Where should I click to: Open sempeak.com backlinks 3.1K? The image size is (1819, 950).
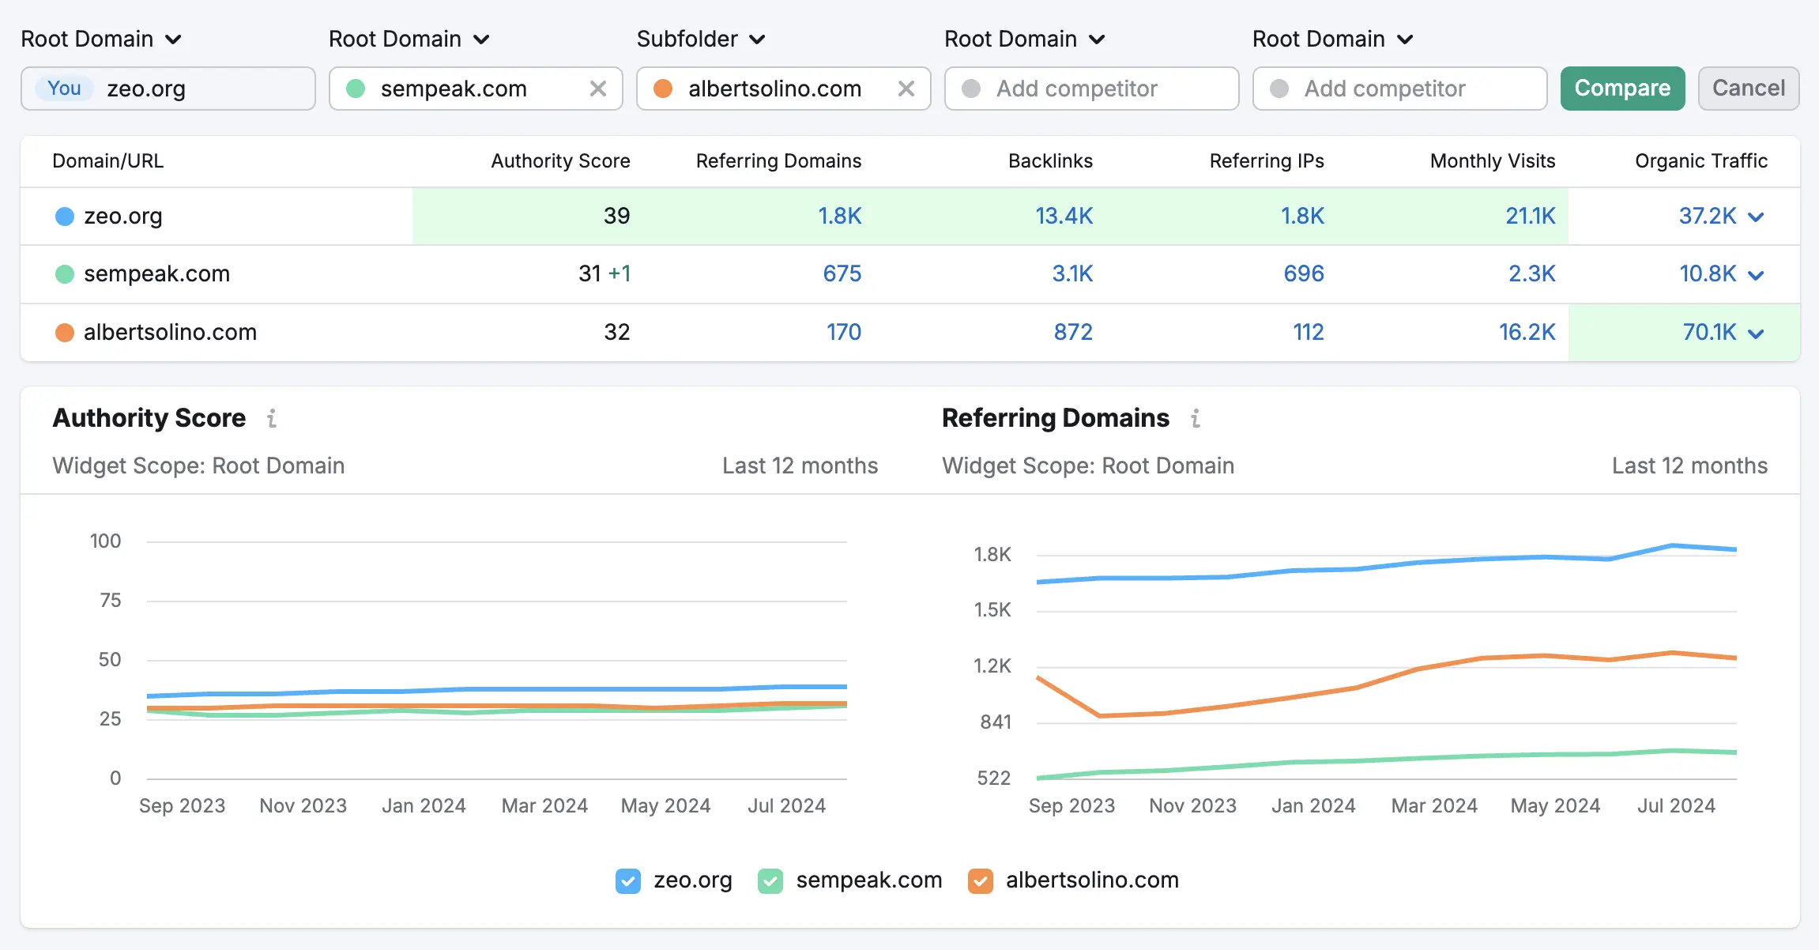(x=1072, y=273)
